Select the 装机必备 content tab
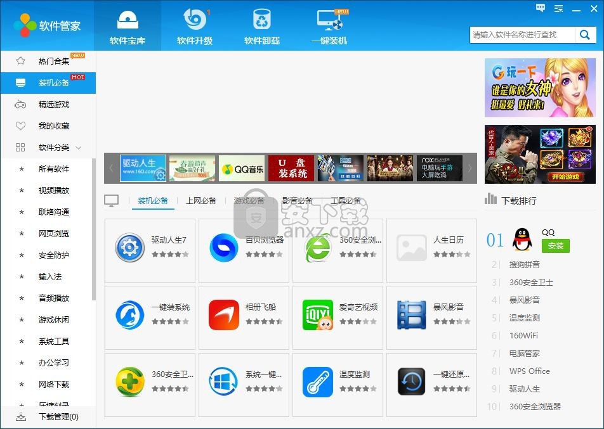Screen dimensions: 604x429 click(x=153, y=201)
